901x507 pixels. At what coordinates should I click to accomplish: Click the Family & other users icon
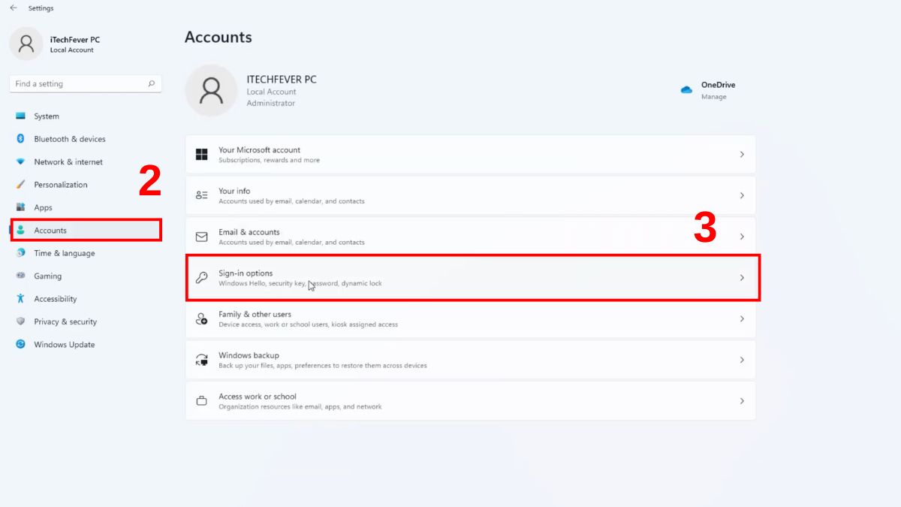[201, 319]
